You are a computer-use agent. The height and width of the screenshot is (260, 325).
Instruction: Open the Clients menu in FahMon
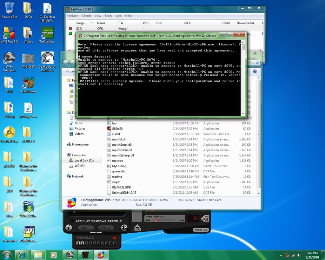[x=86, y=16]
